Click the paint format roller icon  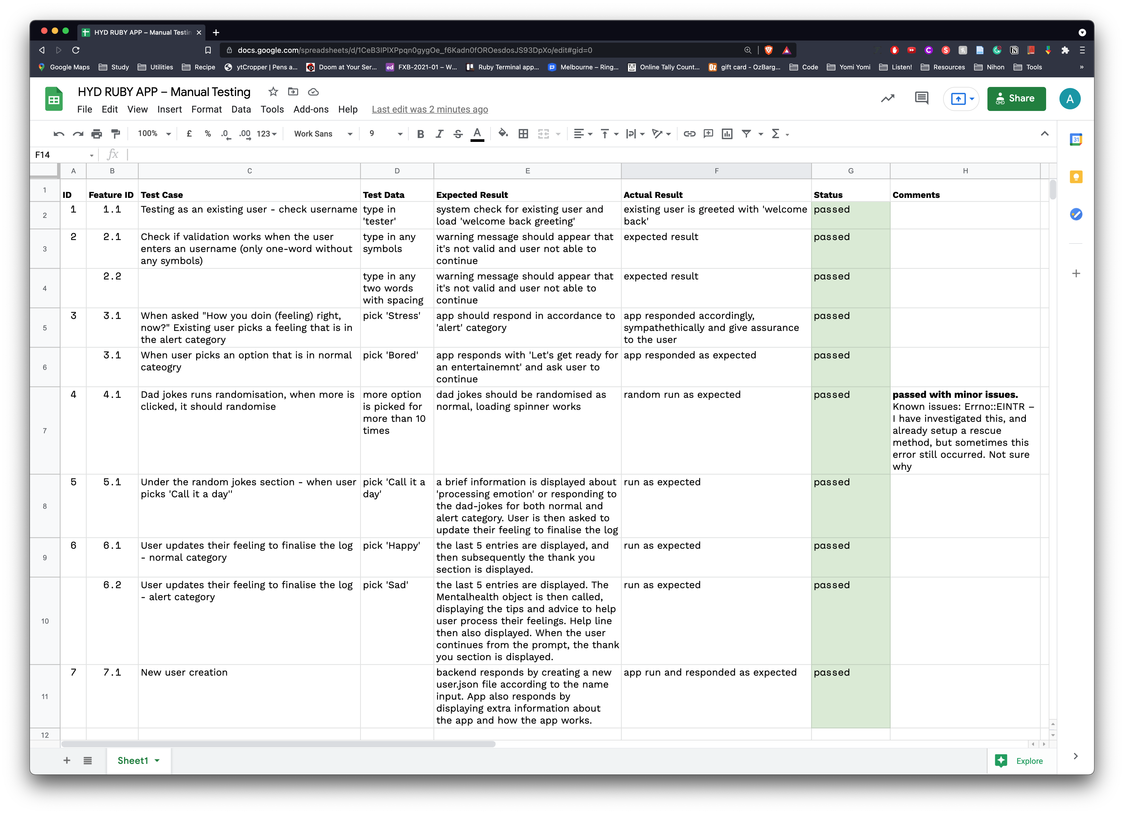pyautogui.click(x=115, y=134)
